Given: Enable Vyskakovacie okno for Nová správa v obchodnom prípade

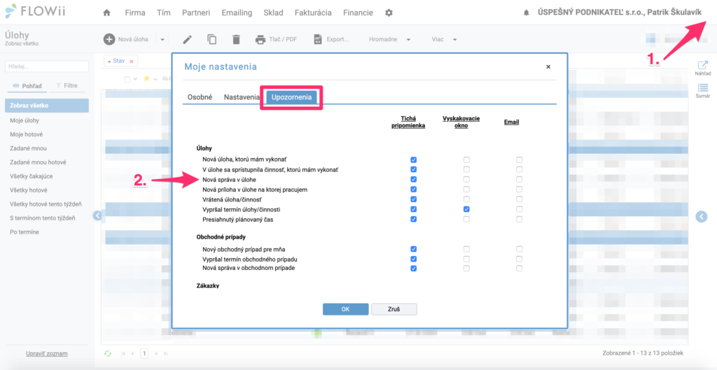Looking at the screenshot, I should (x=466, y=269).
